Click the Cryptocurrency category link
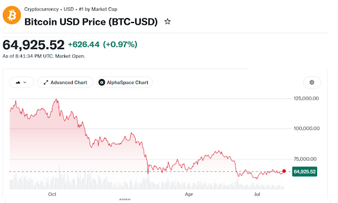The width and height of the screenshot is (338, 203). [41, 9]
